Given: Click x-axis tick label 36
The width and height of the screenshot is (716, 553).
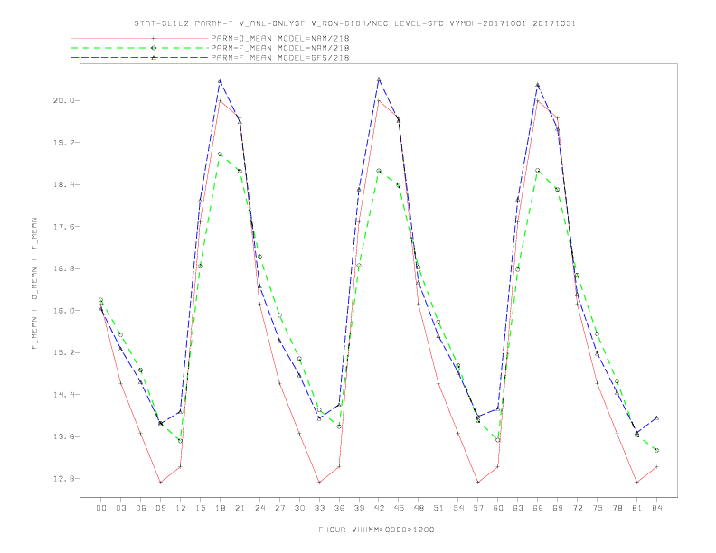Looking at the screenshot, I should click(339, 508).
